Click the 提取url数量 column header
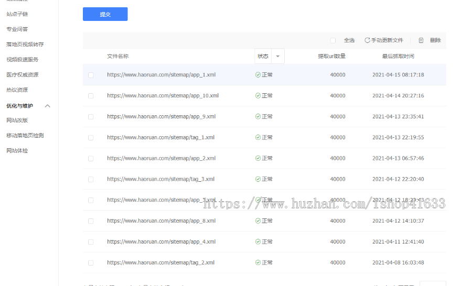Image resolution: width=472 pixels, height=286 pixels. 332,56
